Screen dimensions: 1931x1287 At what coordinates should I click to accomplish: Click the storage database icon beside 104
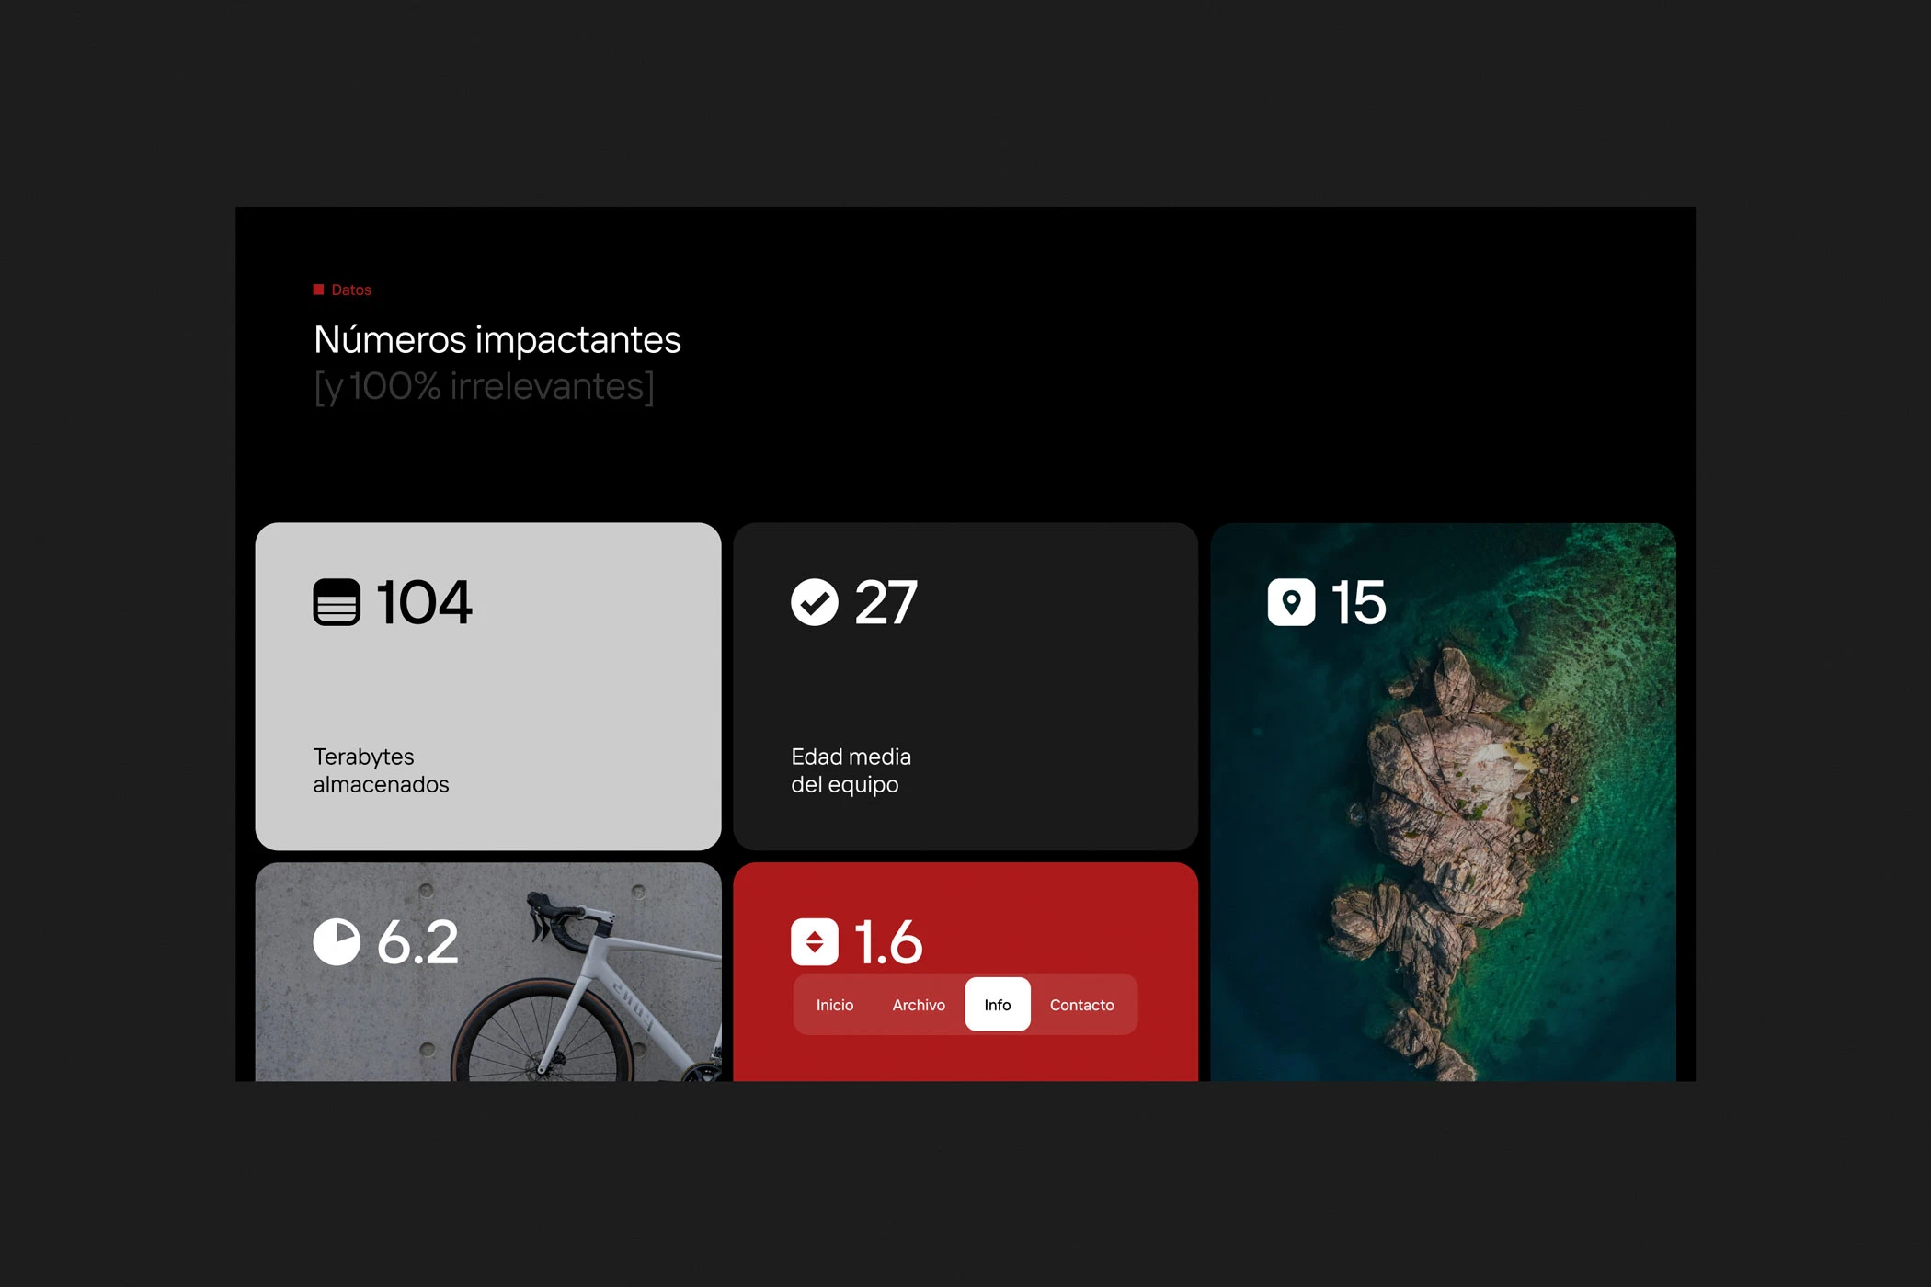pyautogui.click(x=337, y=602)
